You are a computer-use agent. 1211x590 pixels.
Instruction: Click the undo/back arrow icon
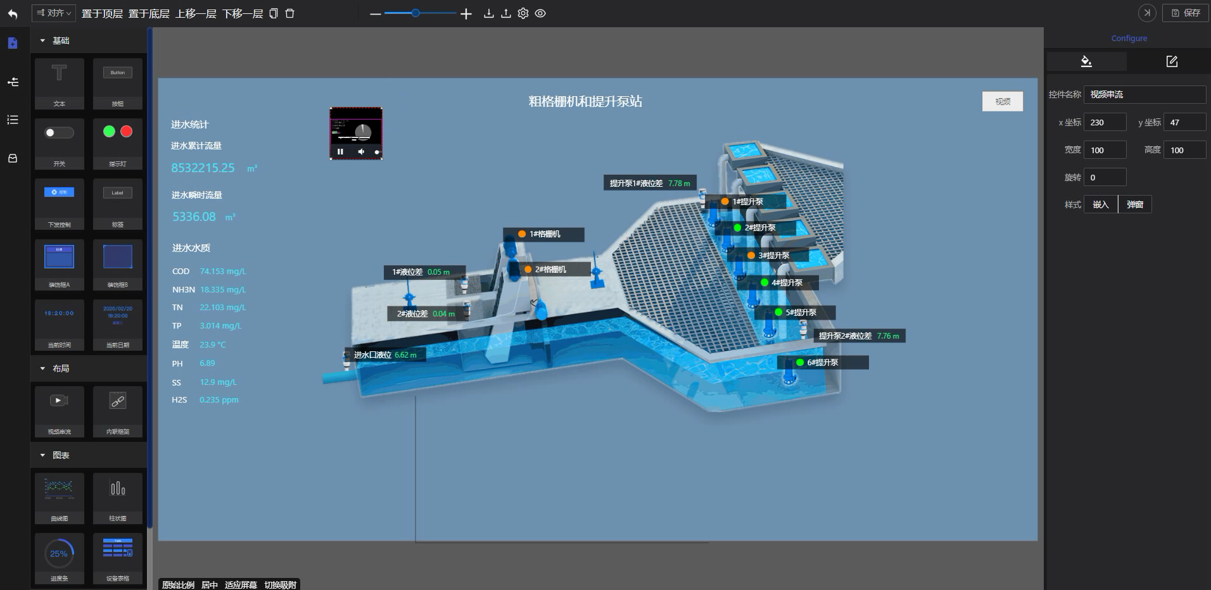tap(13, 14)
